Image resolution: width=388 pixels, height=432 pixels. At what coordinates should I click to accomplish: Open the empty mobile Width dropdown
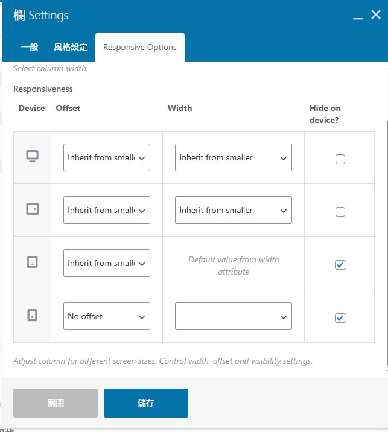point(233,316)
